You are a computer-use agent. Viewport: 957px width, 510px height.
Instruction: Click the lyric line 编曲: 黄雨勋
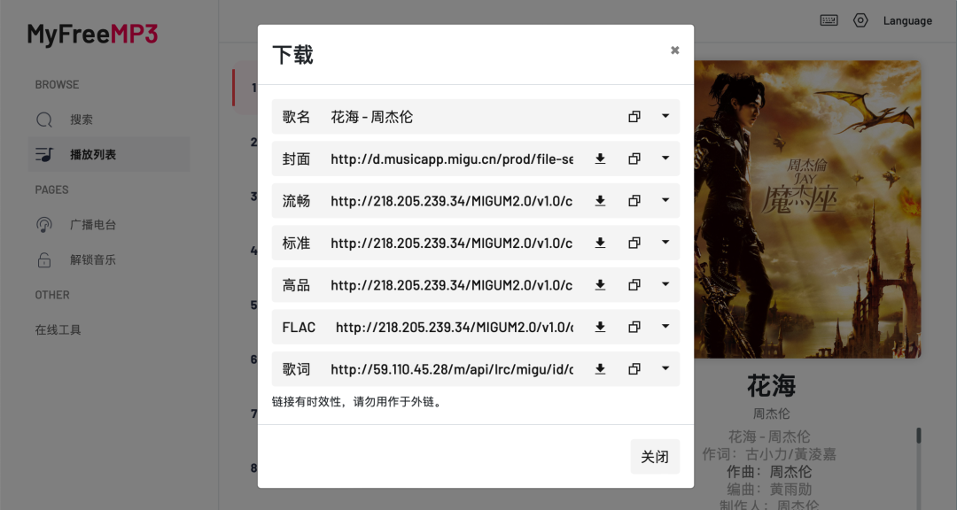coord(769,490)
